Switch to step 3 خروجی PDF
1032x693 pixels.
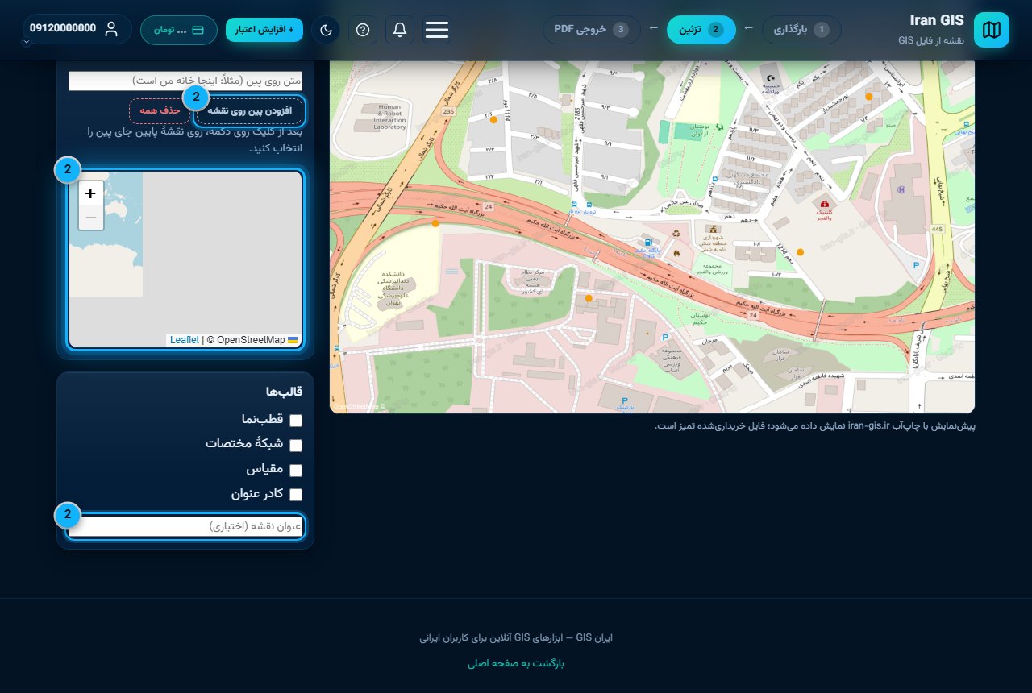[x=591, y=30]
